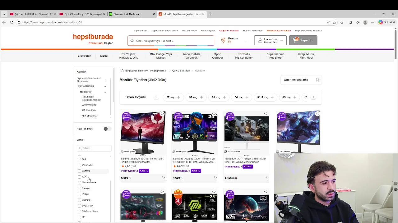Screen dimensions: 398x223
Task: Toggle the Hızlı Teslimat switch
Action: click(107, 129)
